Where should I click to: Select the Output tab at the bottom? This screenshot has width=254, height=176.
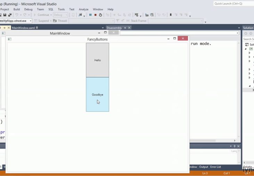coord(204,167)
